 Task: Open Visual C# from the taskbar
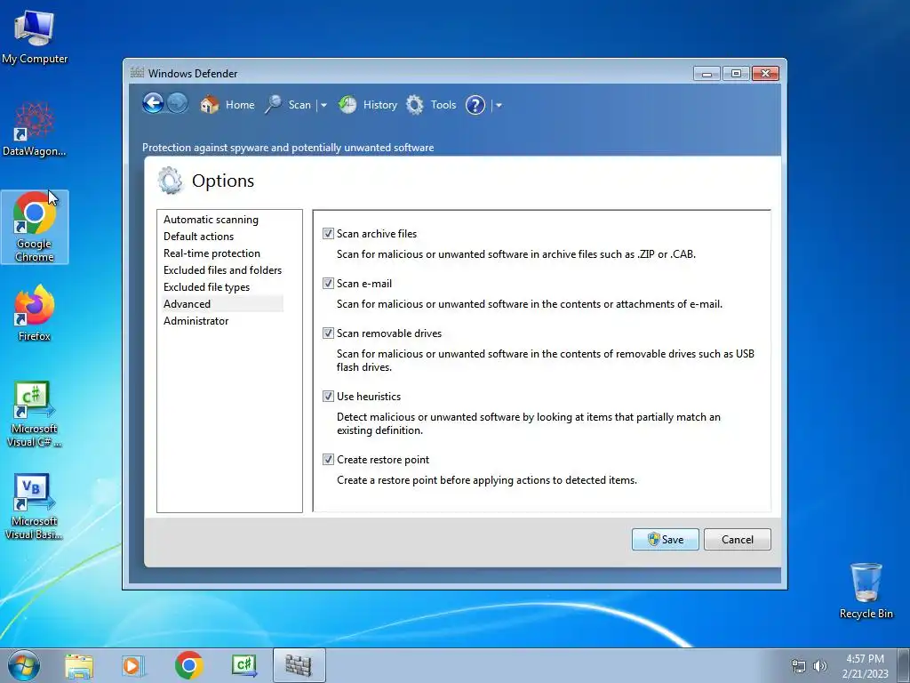[x=243, y=665]
